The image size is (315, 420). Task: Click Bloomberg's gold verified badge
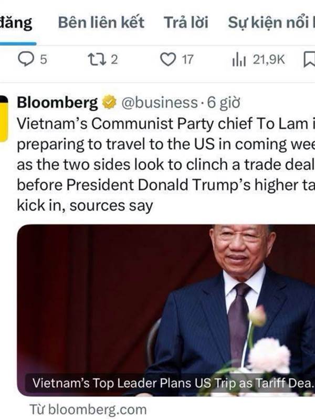[109, 102]
